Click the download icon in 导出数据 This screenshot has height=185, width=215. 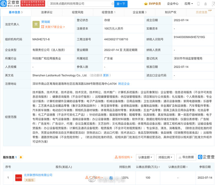coord(180,157)
